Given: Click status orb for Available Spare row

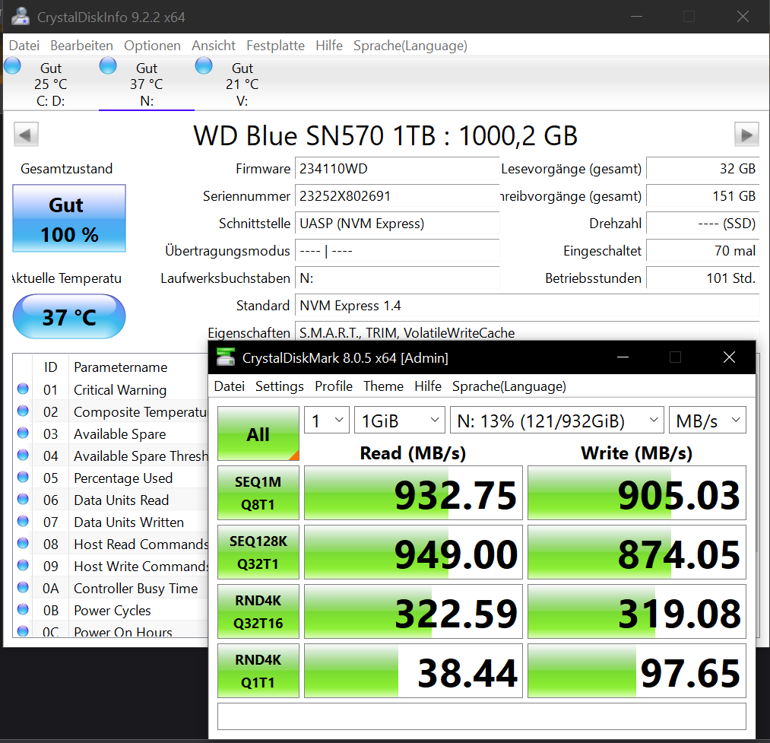Looking at the screenshot, I should pos(23,433).
